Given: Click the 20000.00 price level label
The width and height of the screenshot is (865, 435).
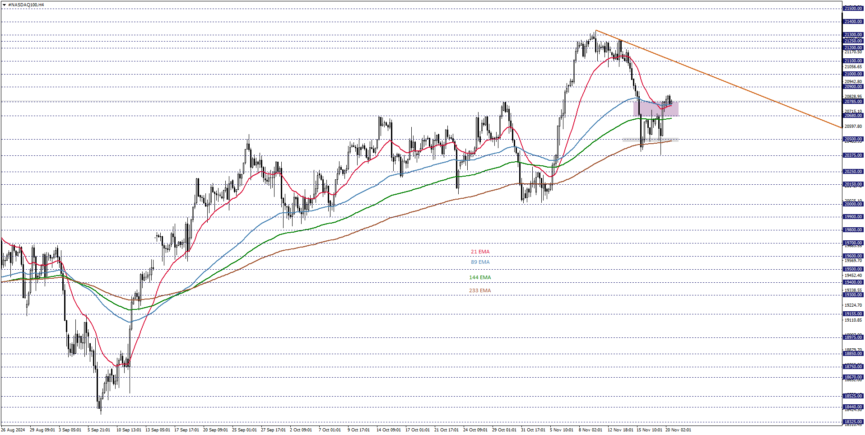Looking at the screenshot, I should pos(853,204).
